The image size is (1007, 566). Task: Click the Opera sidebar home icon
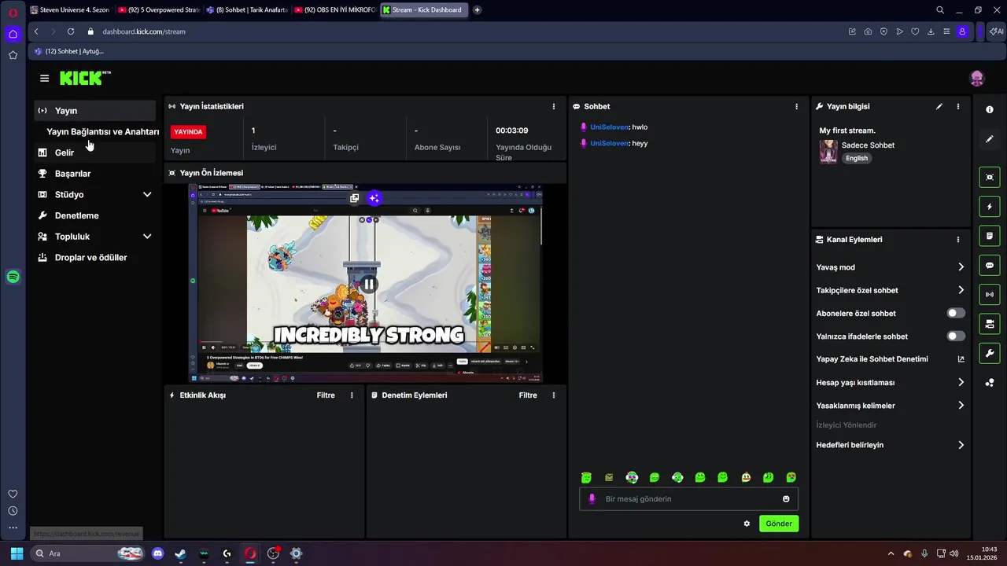[x=13, y=34]
